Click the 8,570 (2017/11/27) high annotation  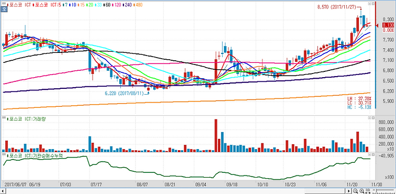click(337, 7)
